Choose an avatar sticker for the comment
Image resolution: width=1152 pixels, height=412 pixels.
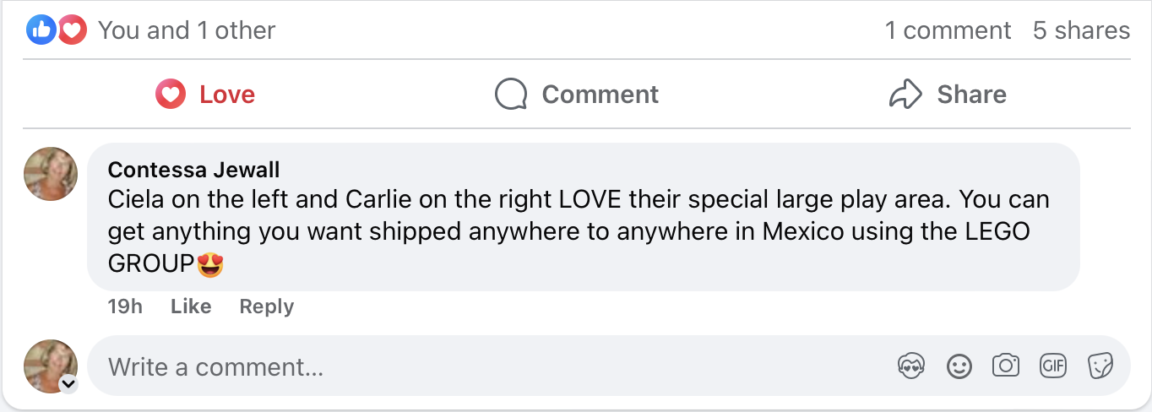click(x=911, y=366)
